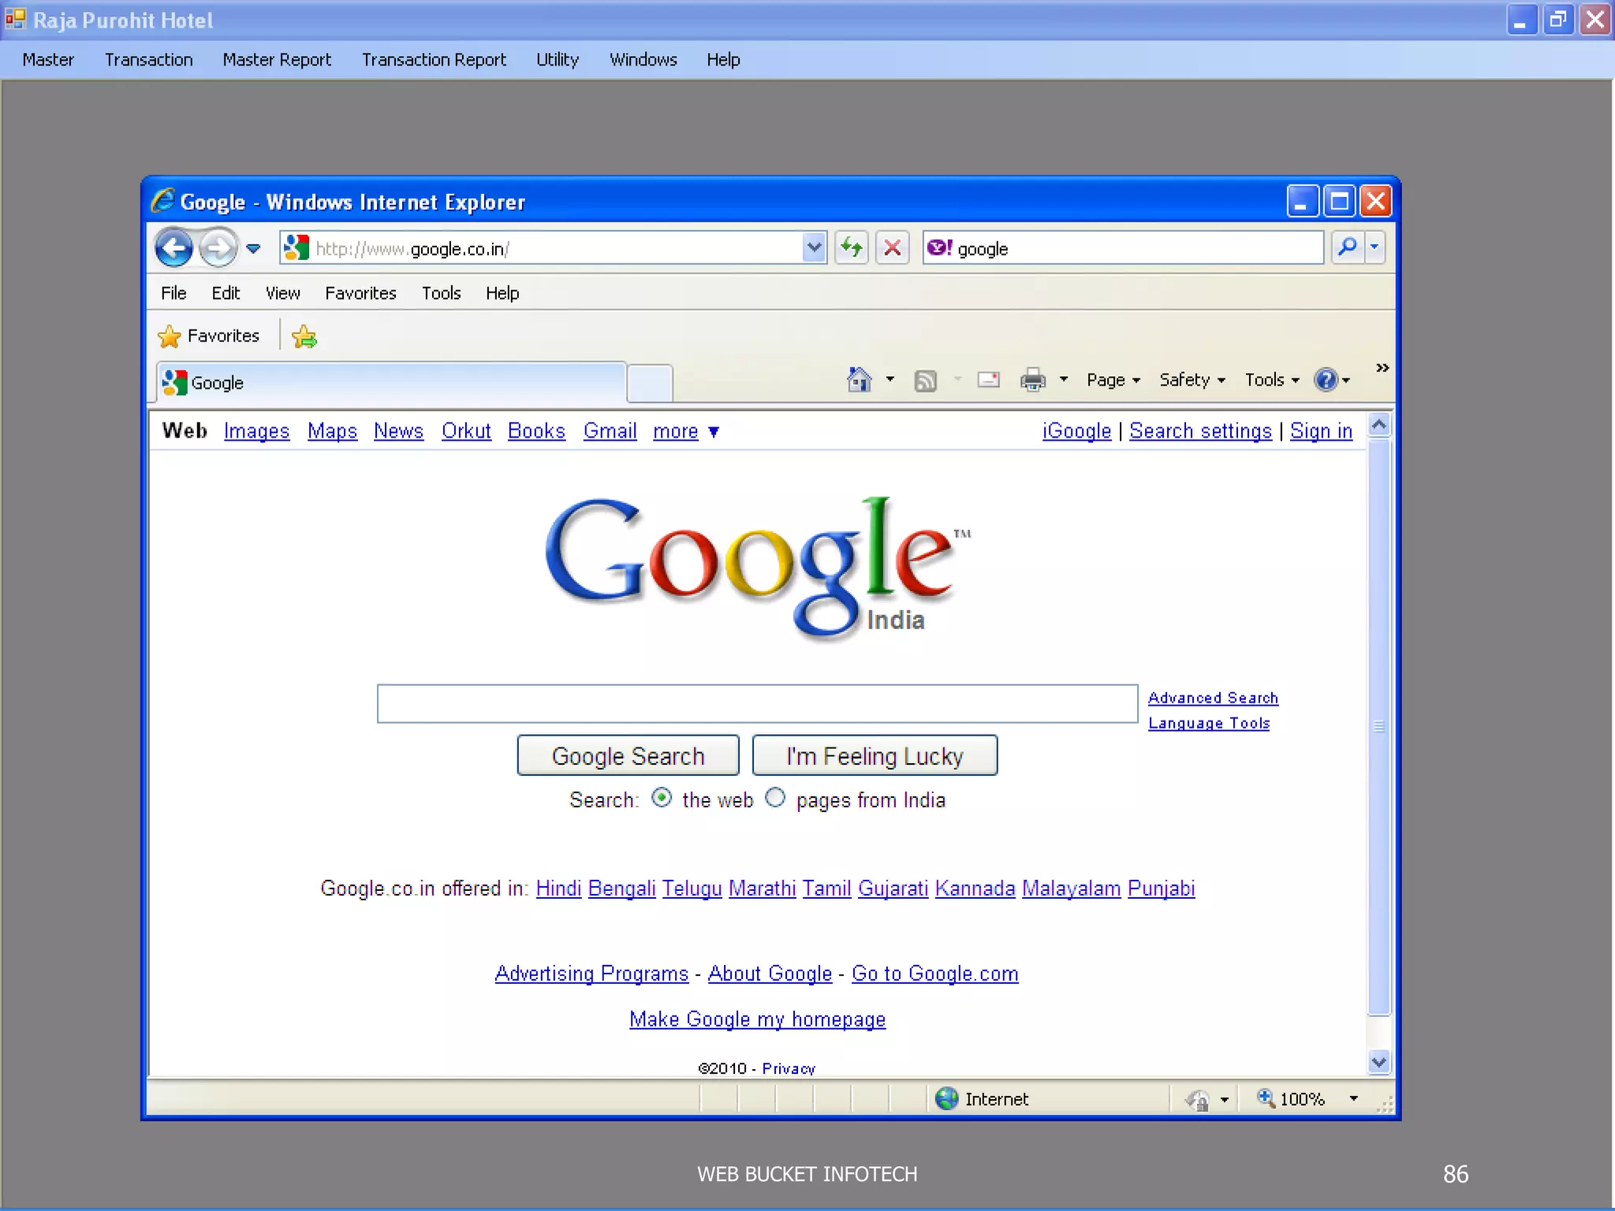1615x1211 pixels.
Task: Click the magnifier search icon
Action: [x=1348, y=247]
